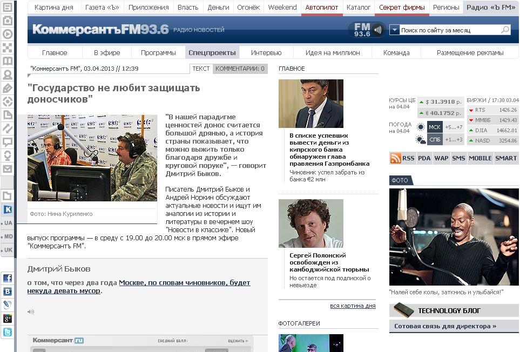
Task: Select МСК weather city button
Action: pos(435,127)
